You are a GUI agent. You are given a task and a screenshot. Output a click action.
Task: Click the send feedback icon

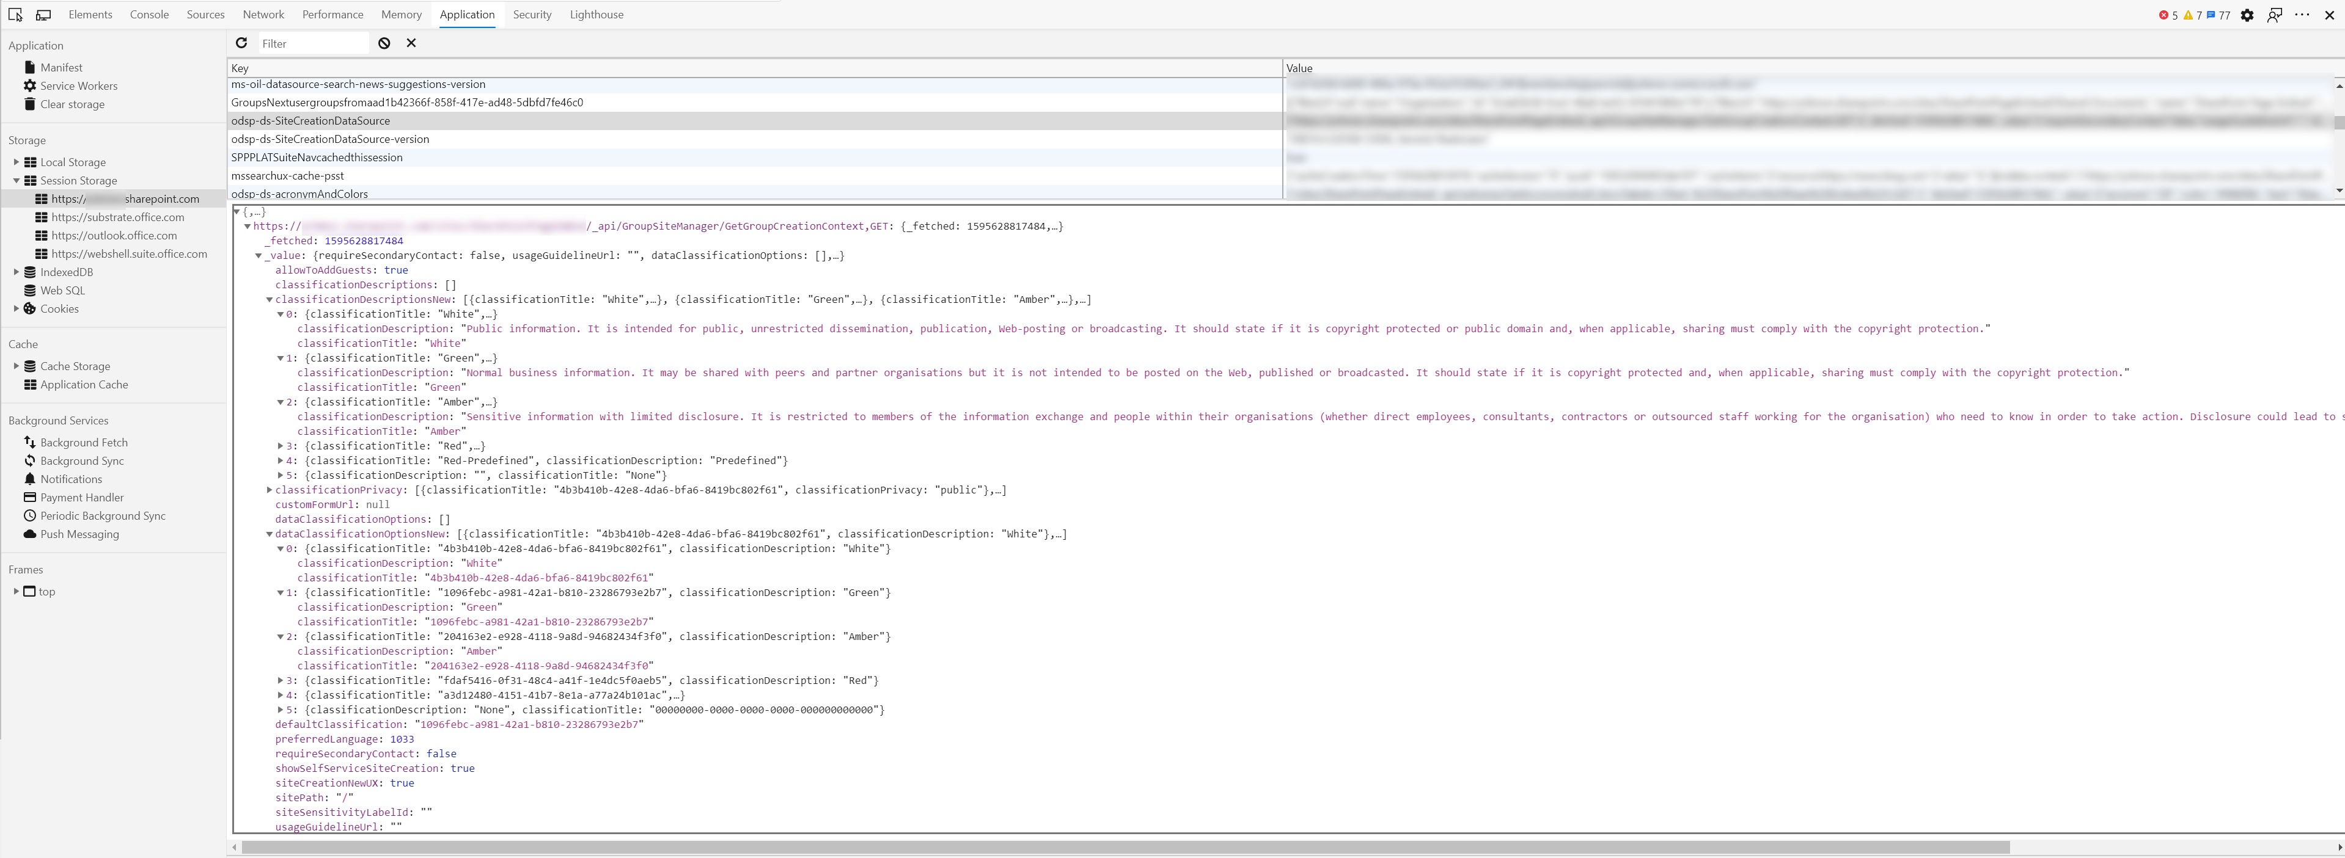2274,15
